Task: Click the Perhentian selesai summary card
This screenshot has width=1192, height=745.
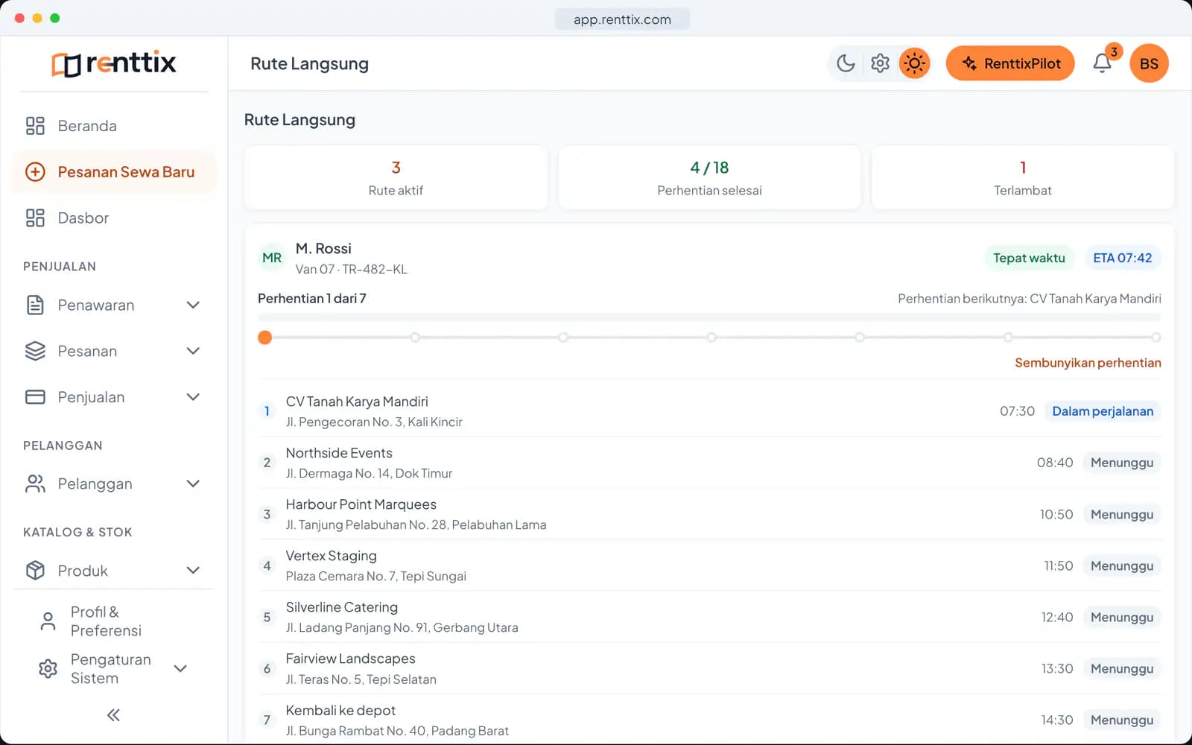Action: 709,177
